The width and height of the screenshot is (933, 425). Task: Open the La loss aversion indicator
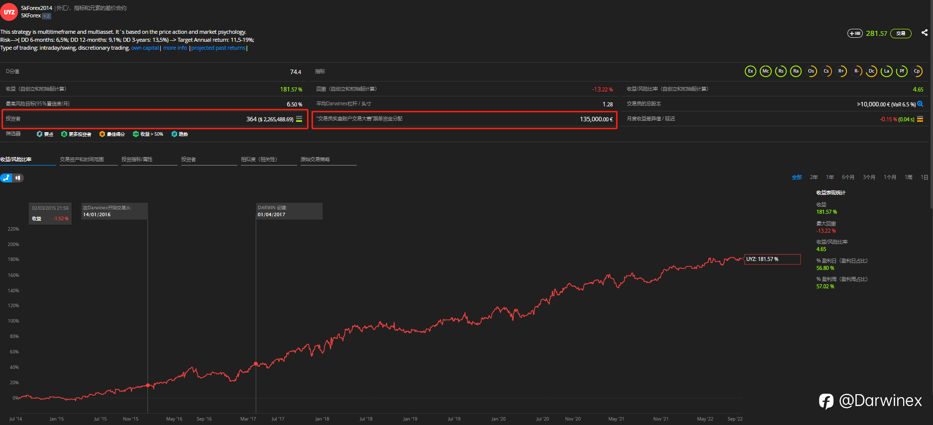tap(887, 71)
